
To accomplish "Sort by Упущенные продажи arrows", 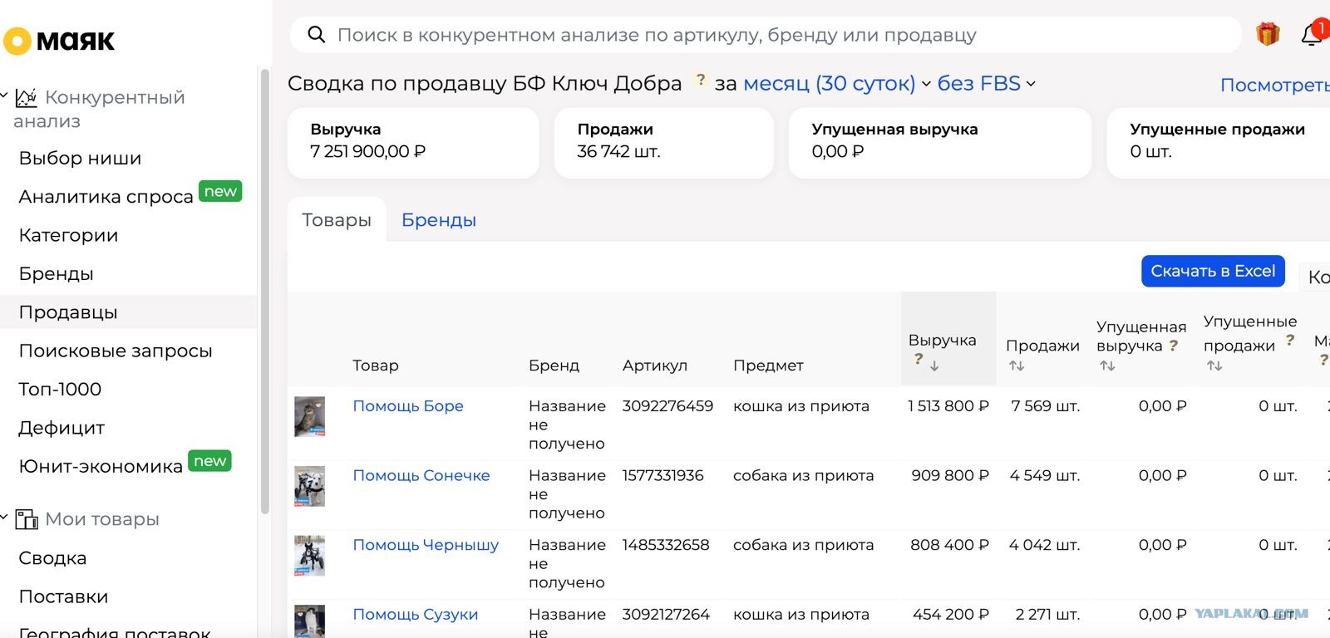I will click(1214, 366).
